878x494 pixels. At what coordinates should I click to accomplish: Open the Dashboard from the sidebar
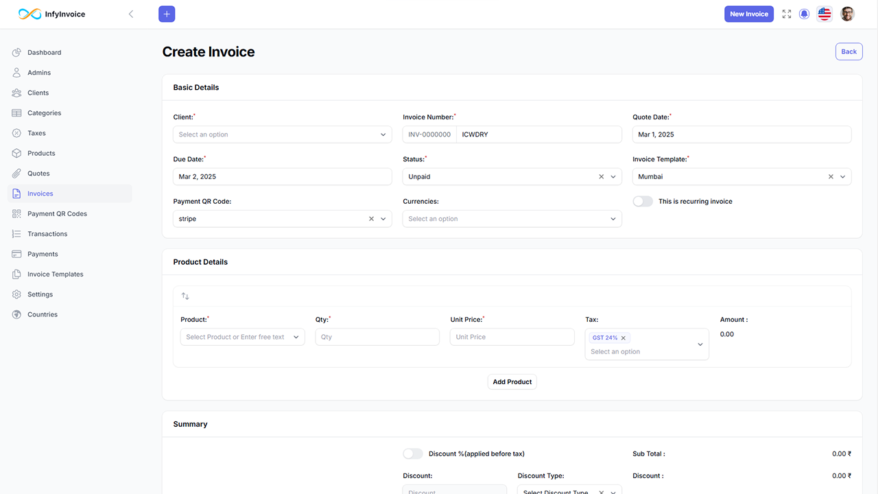pyautogui.click(x=45, y=52)
